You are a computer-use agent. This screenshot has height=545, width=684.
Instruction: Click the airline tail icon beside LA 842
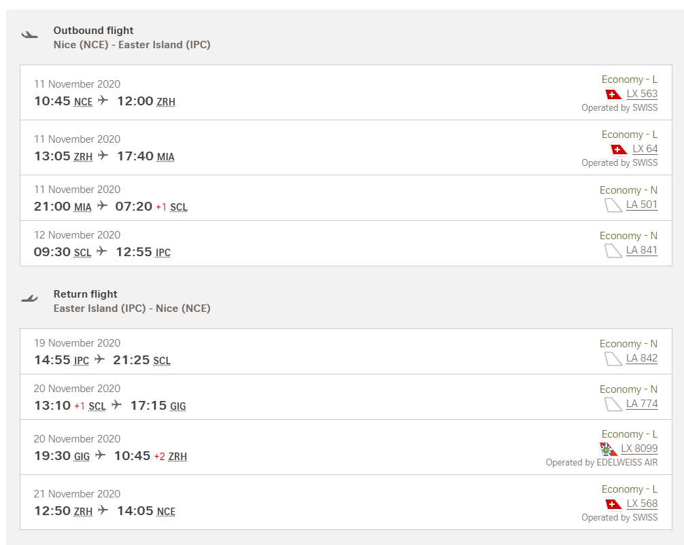(613, 359)
